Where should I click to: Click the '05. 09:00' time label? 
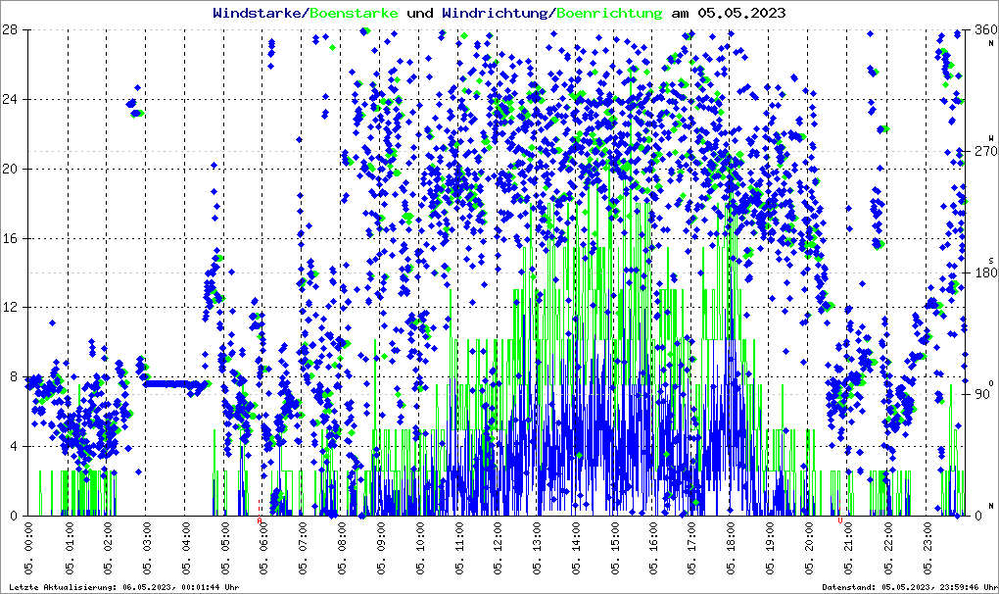tap(380, 549)
